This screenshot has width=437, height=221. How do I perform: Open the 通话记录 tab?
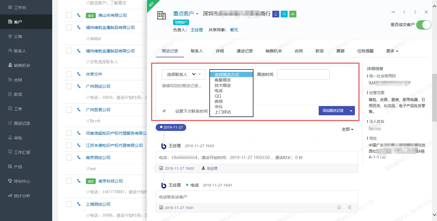click(x=245, y=51)
